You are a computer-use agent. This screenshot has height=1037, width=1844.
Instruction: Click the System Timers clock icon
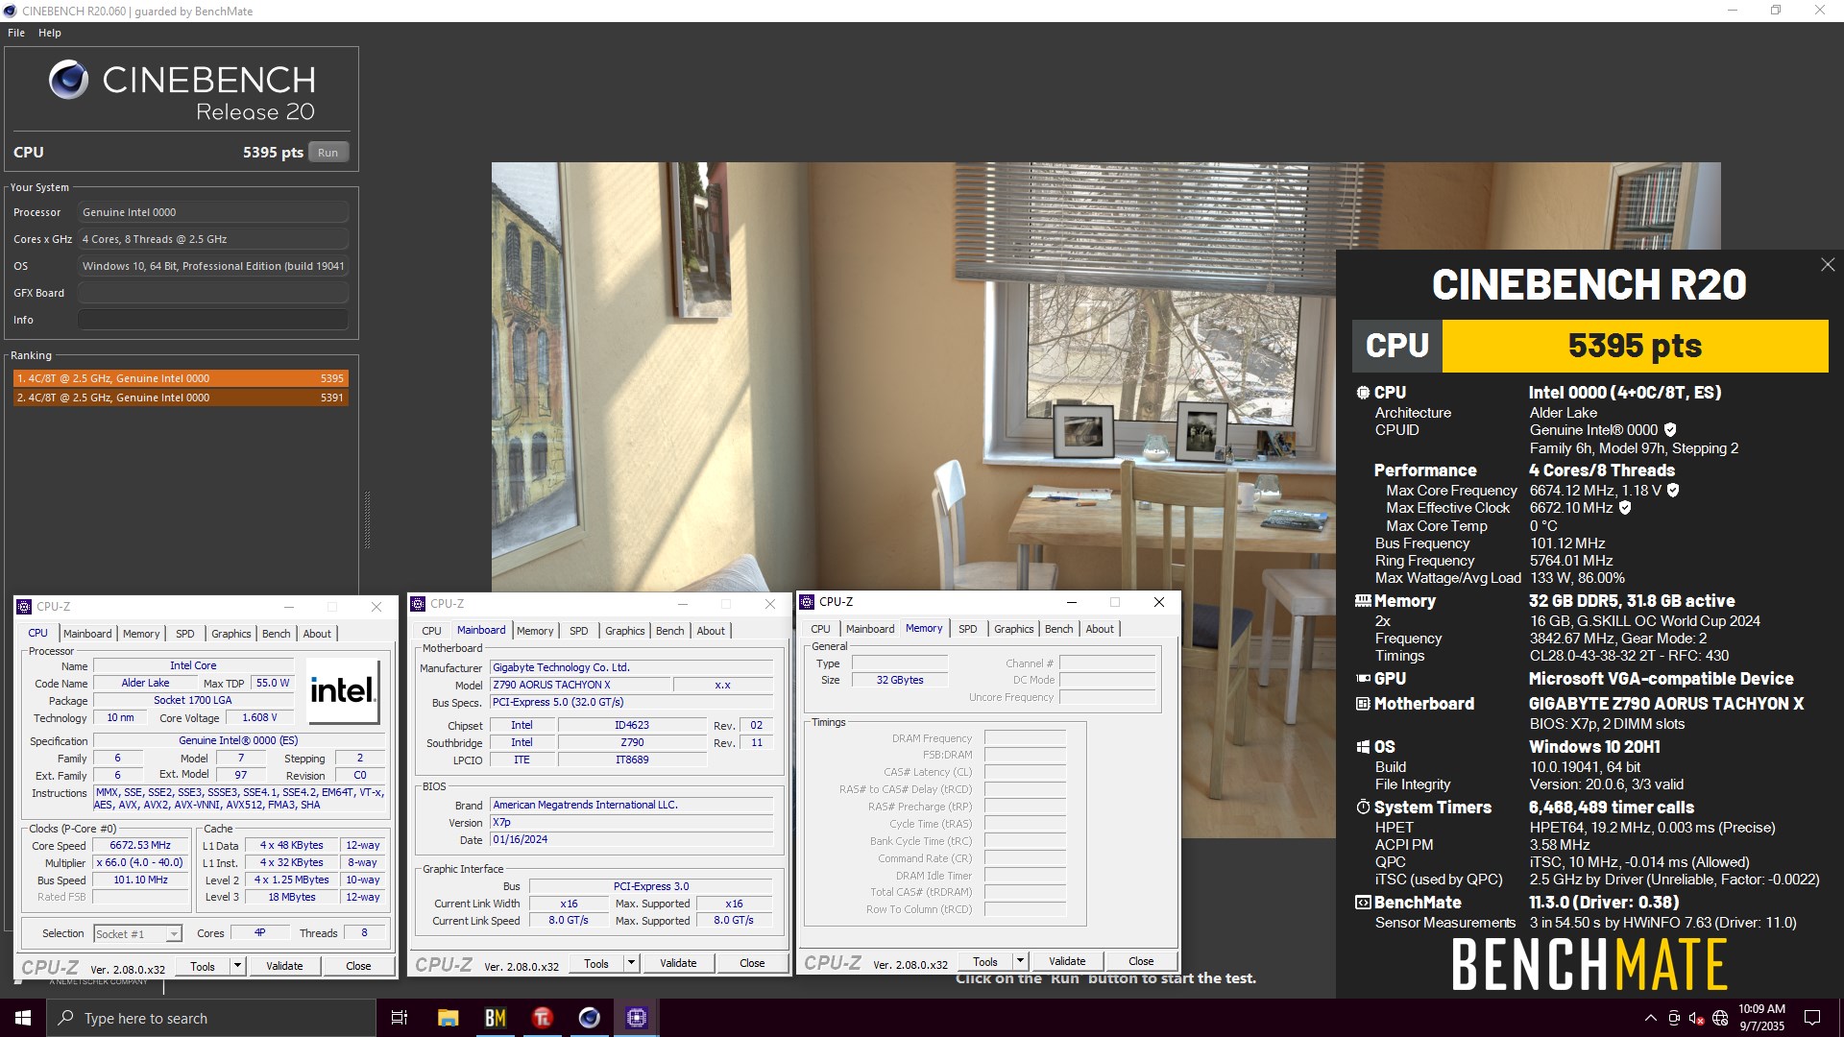pos(1363,808)
